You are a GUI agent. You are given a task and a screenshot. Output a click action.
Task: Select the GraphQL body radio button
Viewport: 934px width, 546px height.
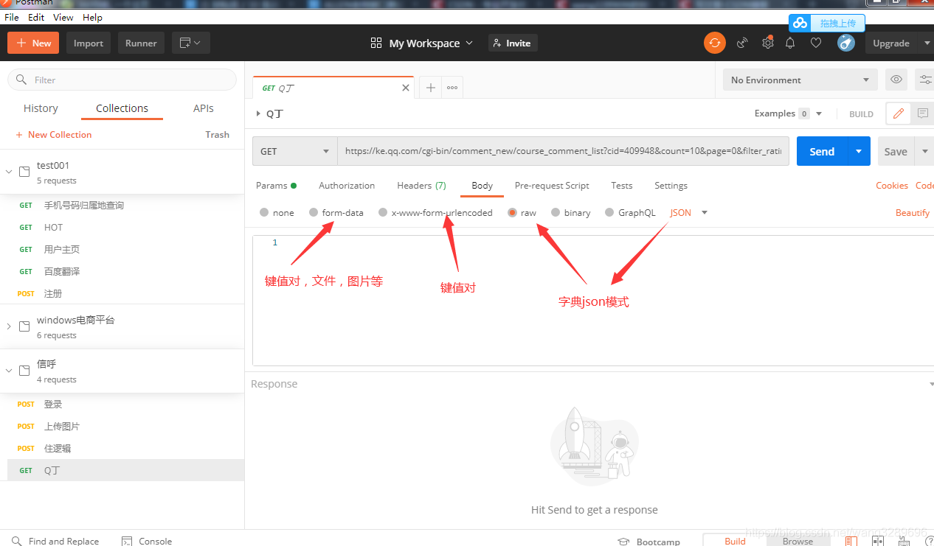tap(609, 212)
